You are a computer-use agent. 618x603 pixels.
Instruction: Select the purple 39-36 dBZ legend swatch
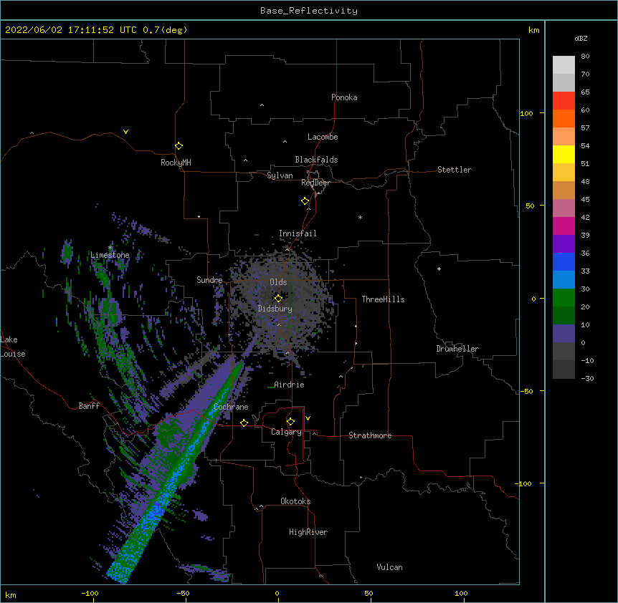(564, 244)
